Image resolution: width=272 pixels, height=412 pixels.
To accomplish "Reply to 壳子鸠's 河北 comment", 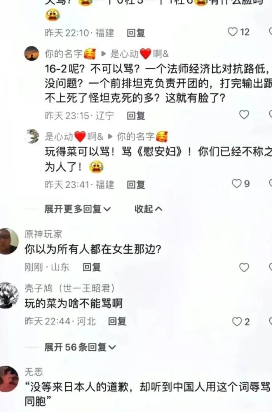I will (x=117, y=321).
